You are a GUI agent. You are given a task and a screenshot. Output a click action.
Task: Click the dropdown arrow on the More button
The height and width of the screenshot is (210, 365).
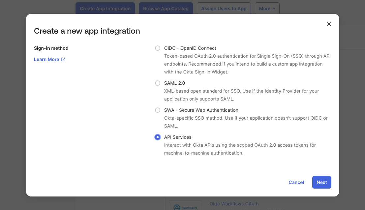pyautogui.click(x=274, y=9)
